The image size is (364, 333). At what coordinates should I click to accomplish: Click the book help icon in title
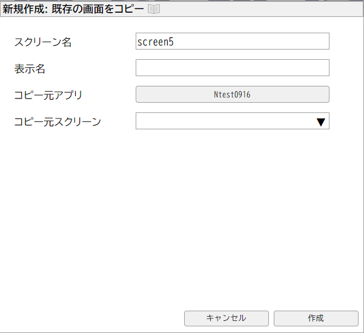point(153,9)
